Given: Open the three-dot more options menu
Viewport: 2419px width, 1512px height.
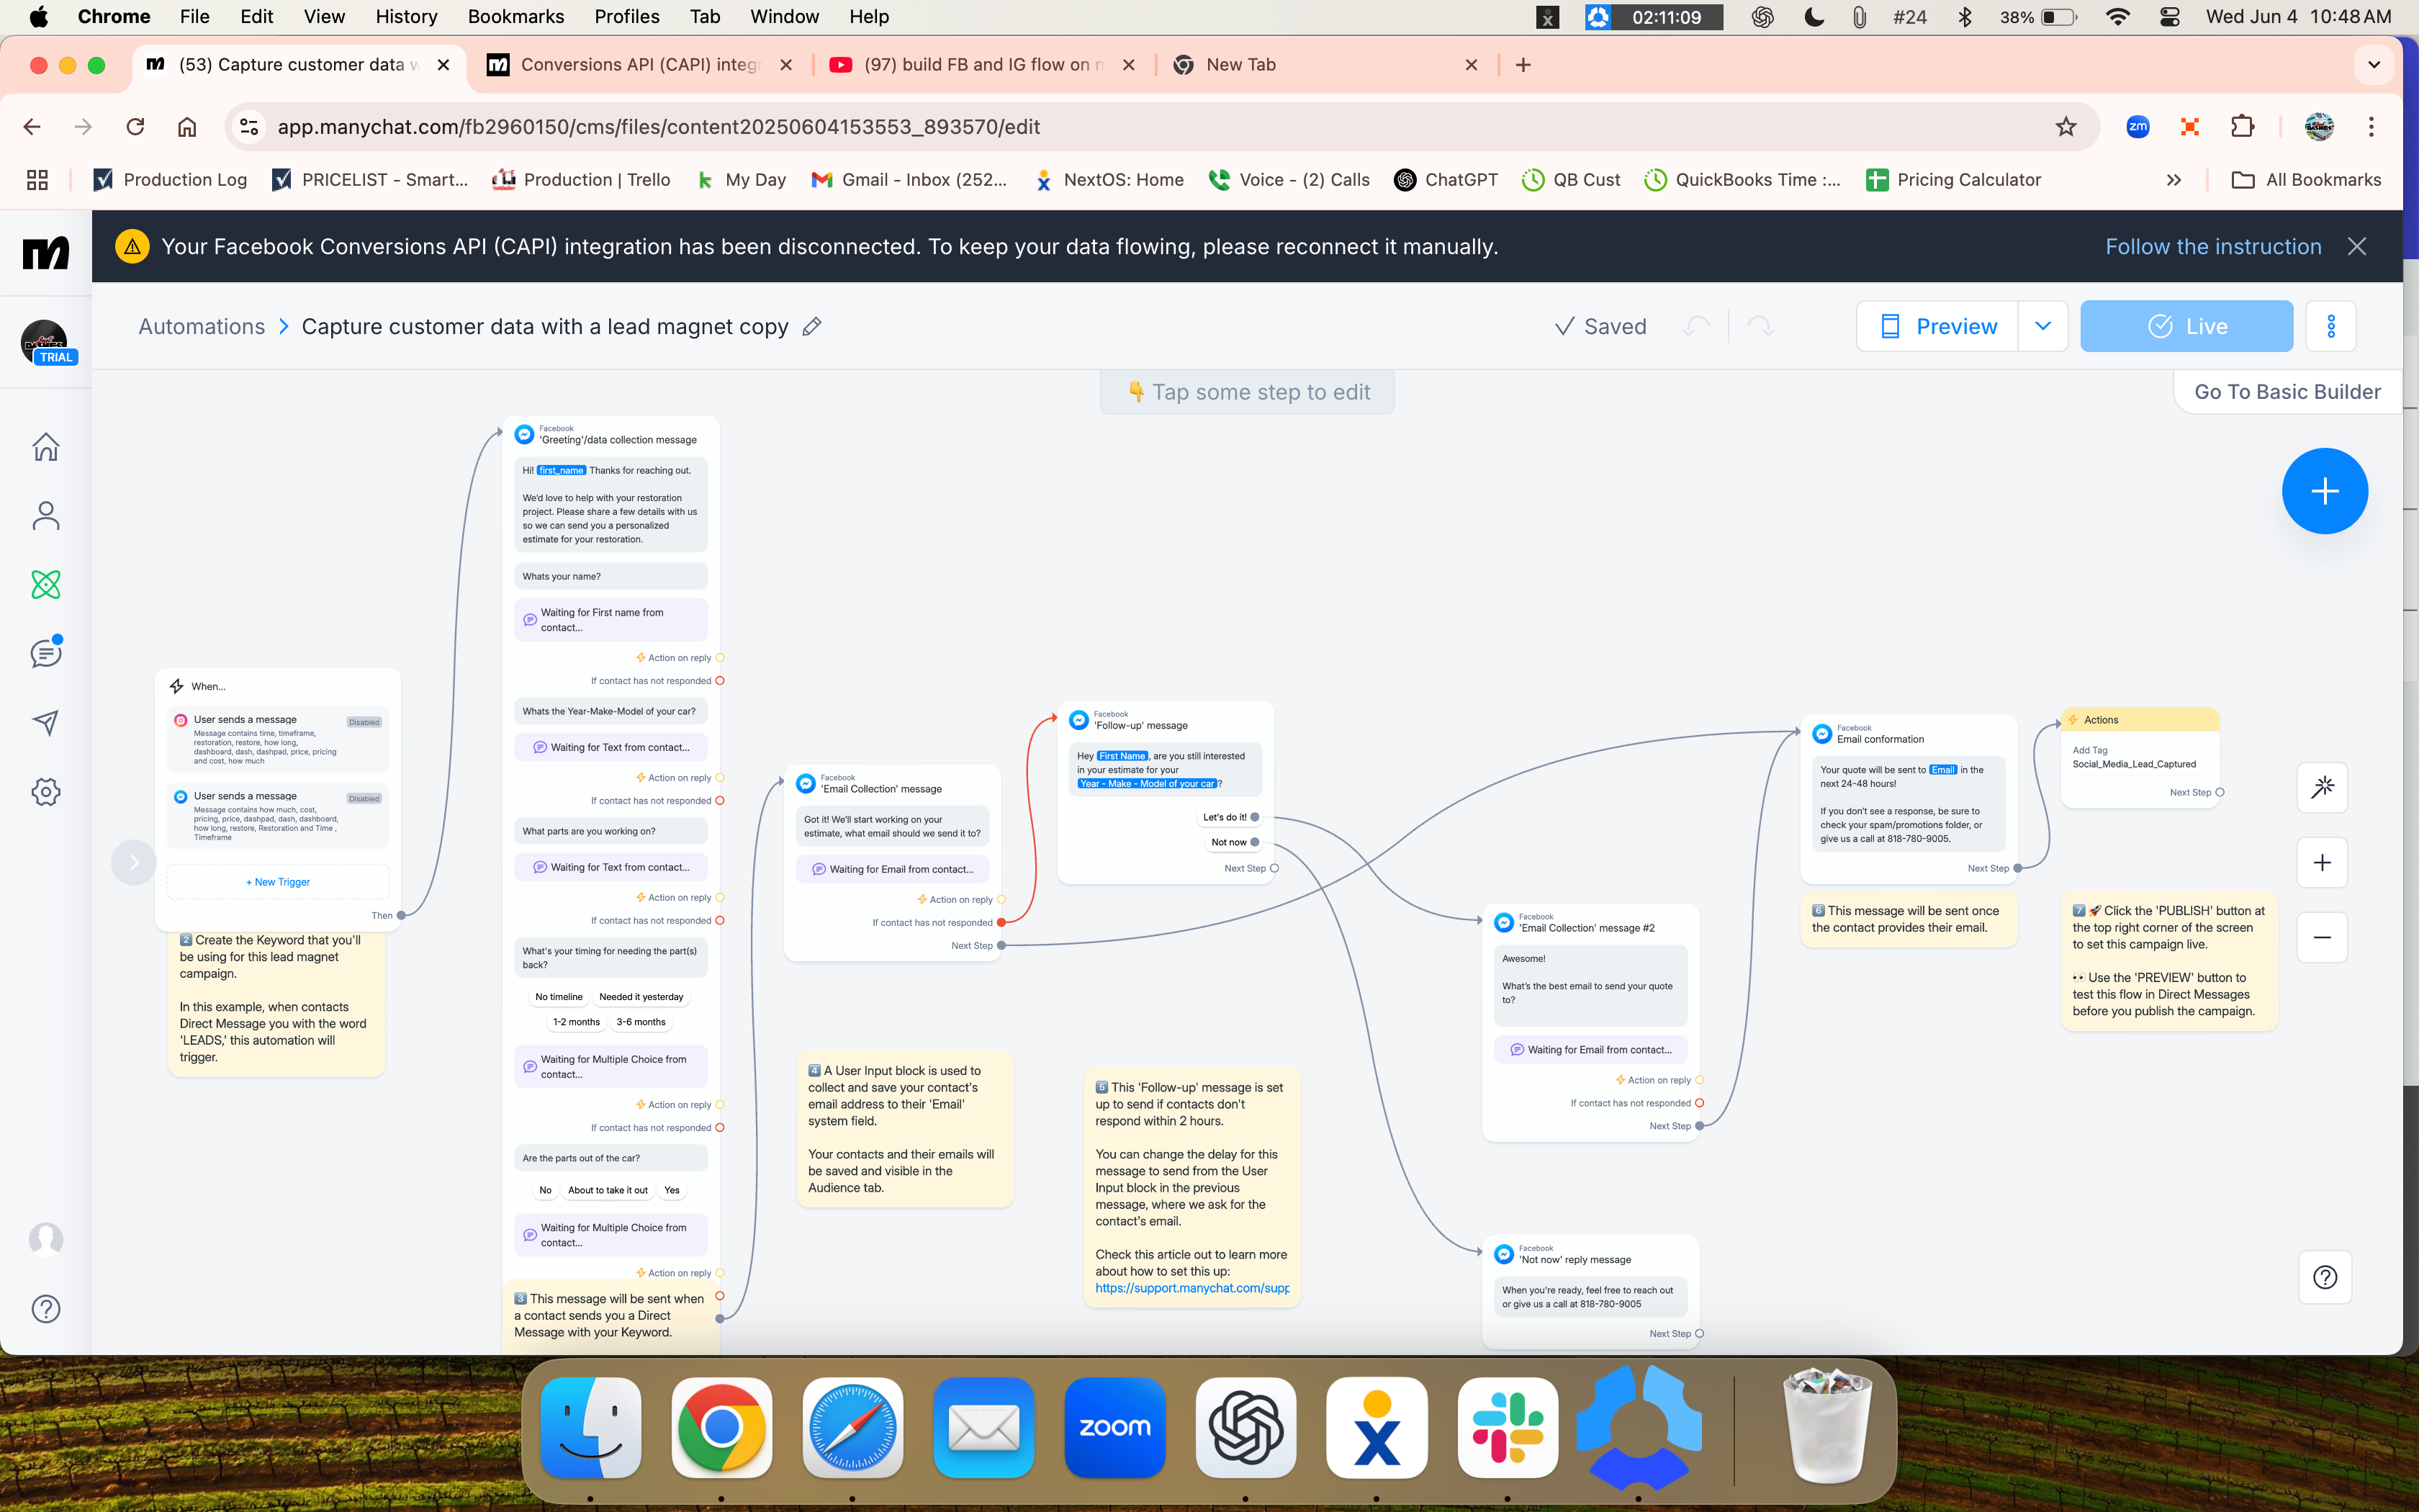Looking at the screenshot, I should [x=2331, y=326].
